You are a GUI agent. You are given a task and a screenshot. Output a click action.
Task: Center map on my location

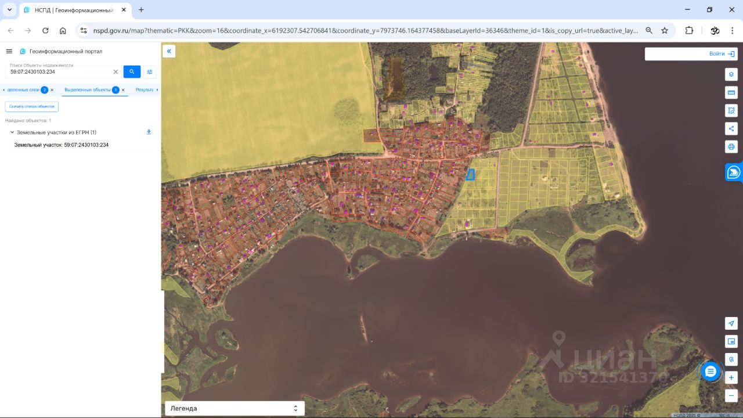tap(731, 323)
